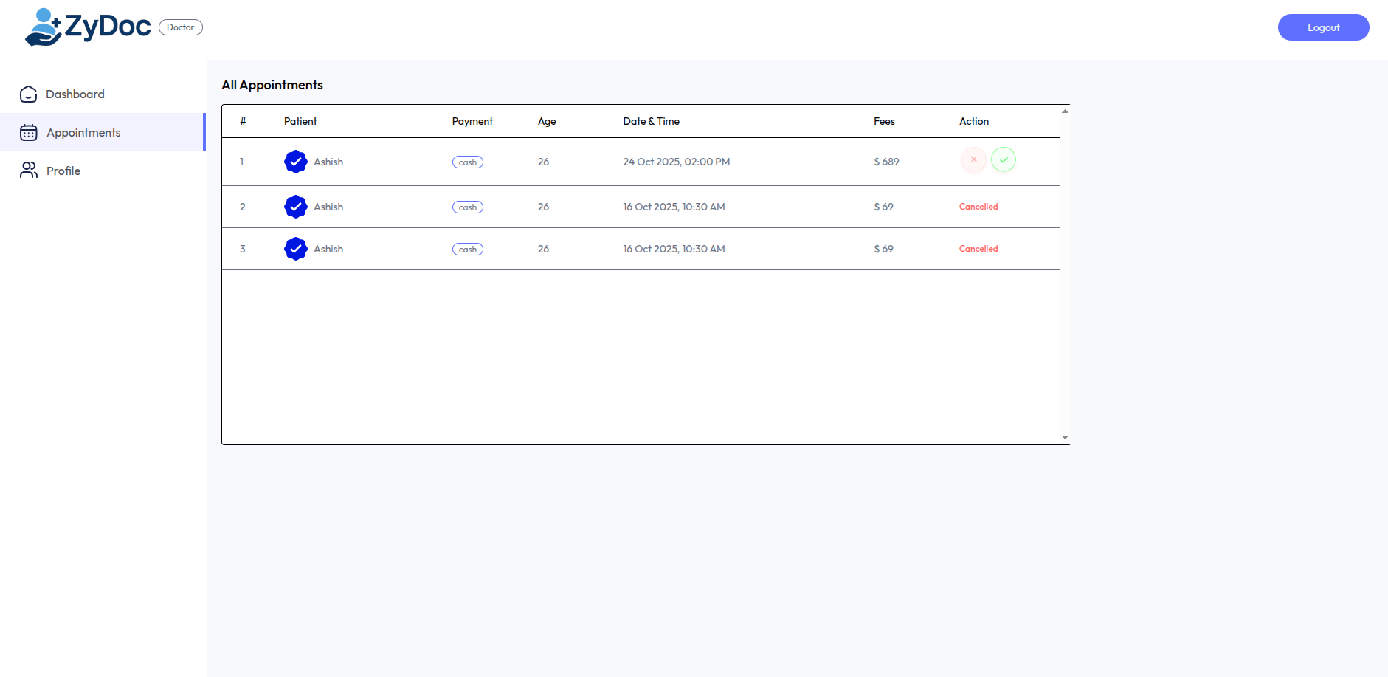
Task: Click patient avatar in appointment row 2
Action: point(296,207)
